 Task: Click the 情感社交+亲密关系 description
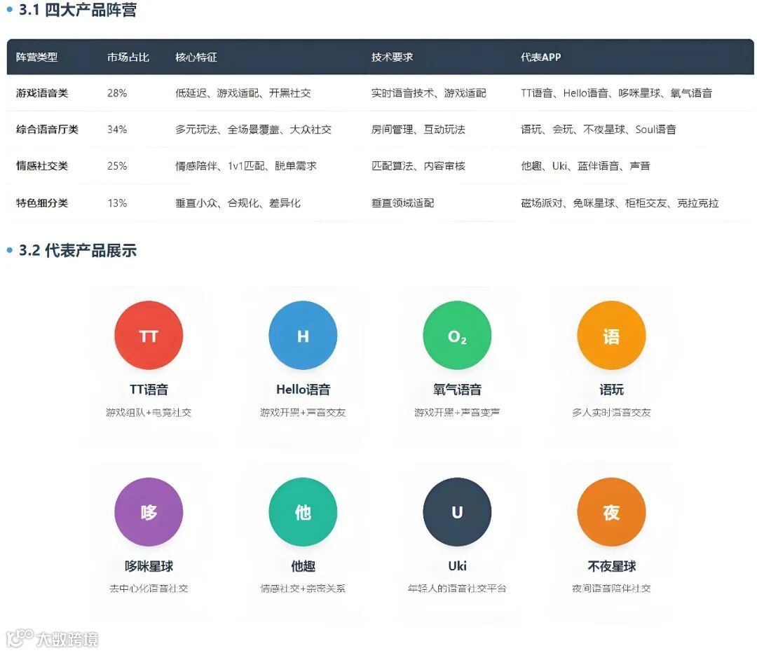pyautogui.click(x=303, y=589)
